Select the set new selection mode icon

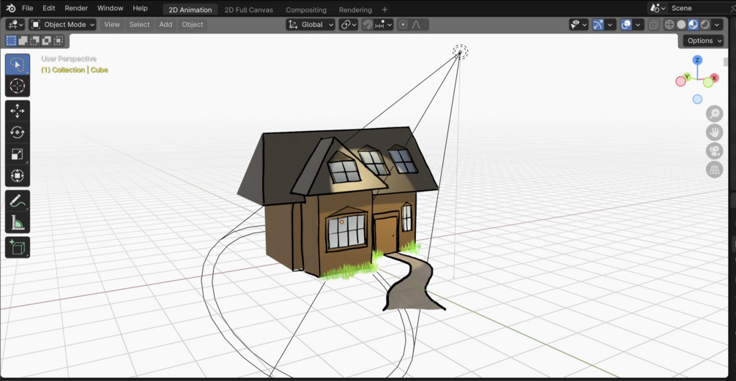coord(11,41)
